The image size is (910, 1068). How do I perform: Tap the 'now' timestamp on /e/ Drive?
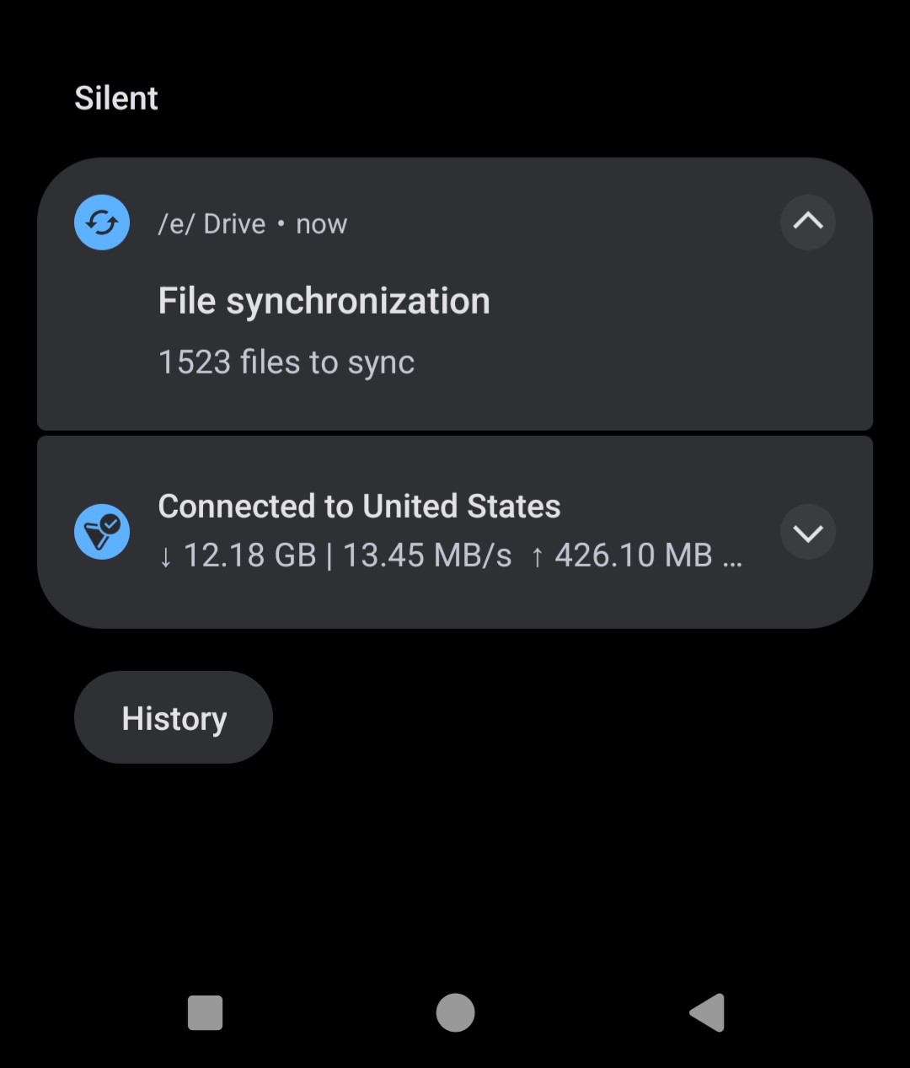click(322, 224)
